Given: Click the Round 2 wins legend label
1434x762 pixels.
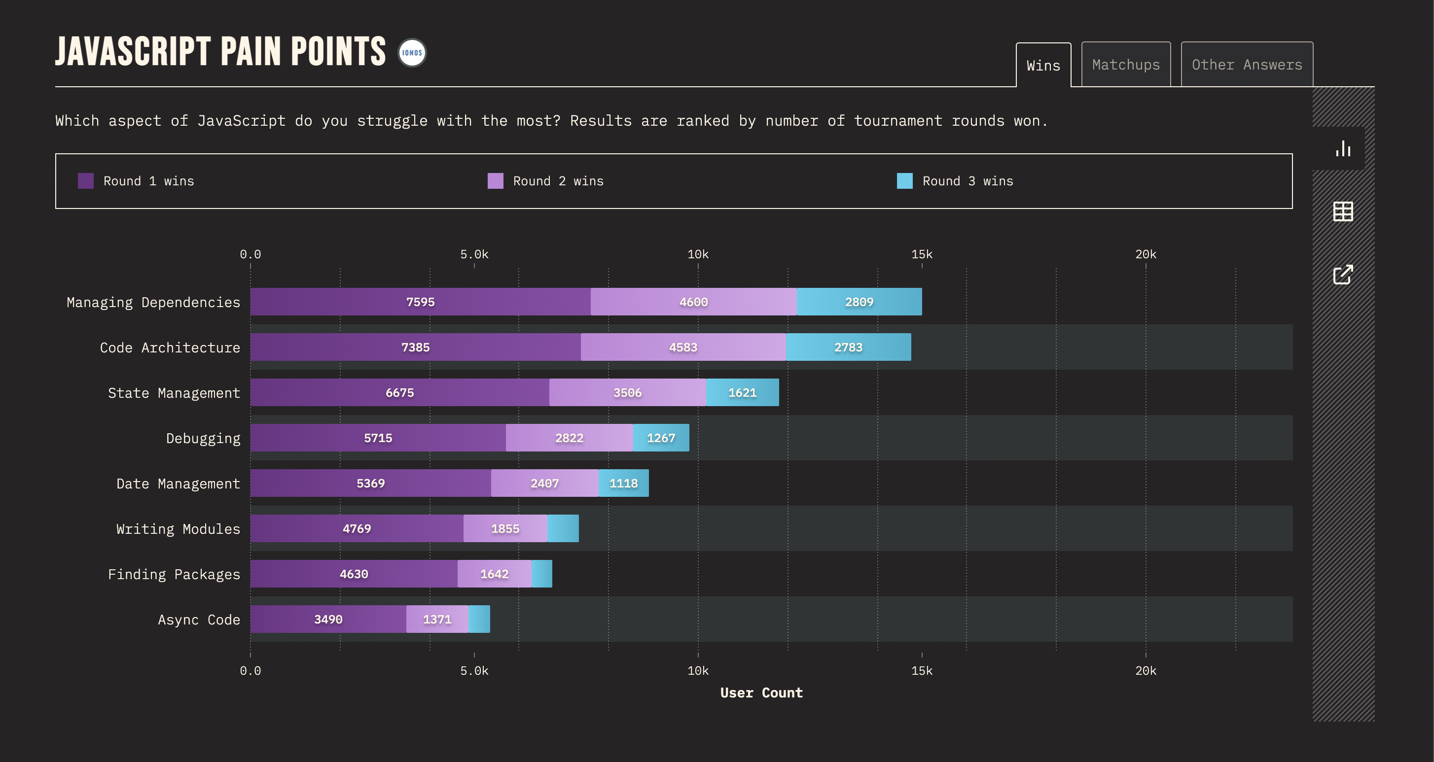Looking at the screenshot, I should coord(558,181).
